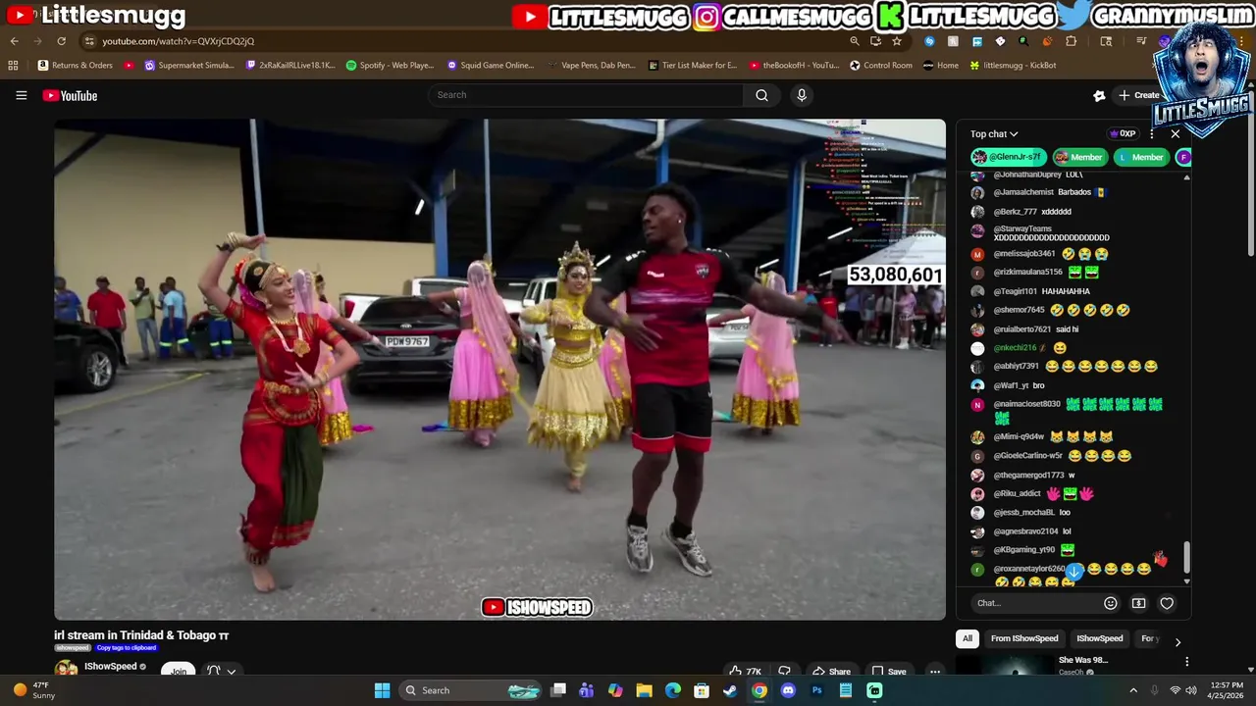Open the Super Chat purchase icon in chat
The width and height of the screenshot is (1256, 706).
[1138, 603]
